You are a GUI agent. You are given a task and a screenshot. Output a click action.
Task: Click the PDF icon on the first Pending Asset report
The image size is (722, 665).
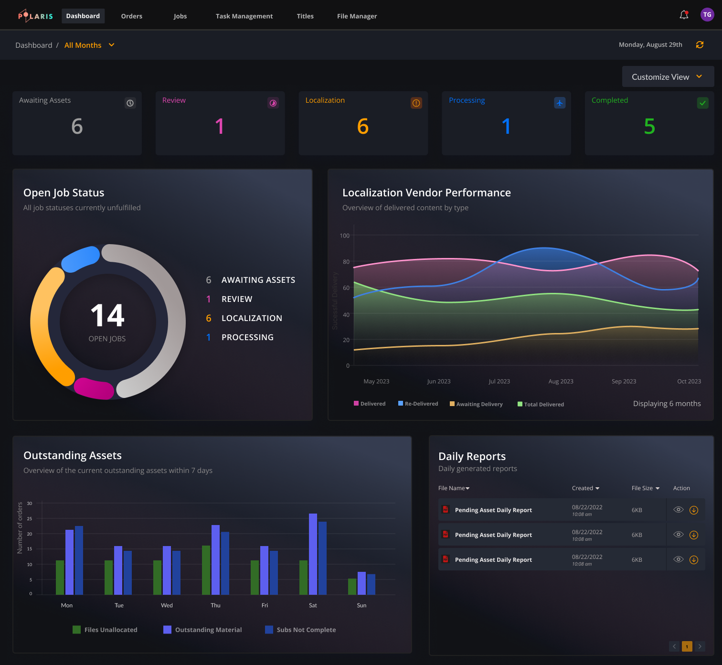446,510
